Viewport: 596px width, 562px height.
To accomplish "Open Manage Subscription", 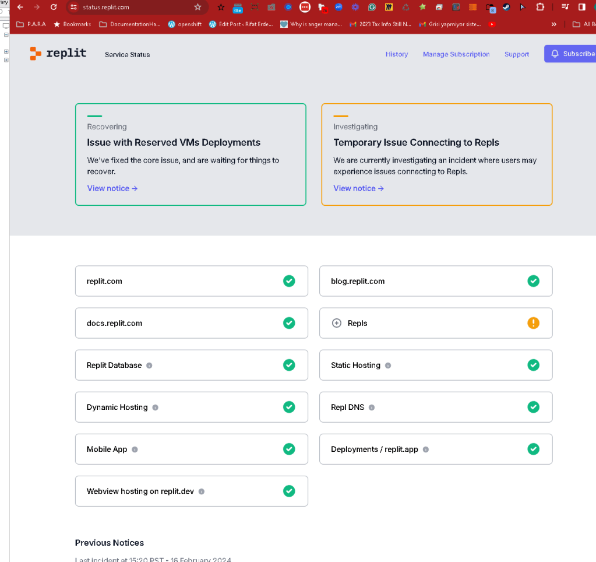I will click(456, 54).
